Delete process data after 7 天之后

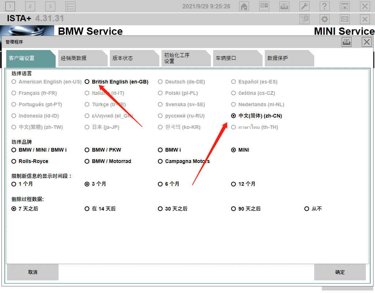pos(25,209)
